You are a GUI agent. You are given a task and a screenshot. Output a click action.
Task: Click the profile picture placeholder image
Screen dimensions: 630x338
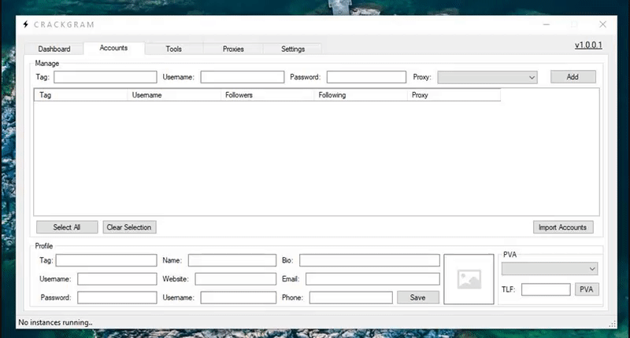pyautogui.click(x=469, y=279)
